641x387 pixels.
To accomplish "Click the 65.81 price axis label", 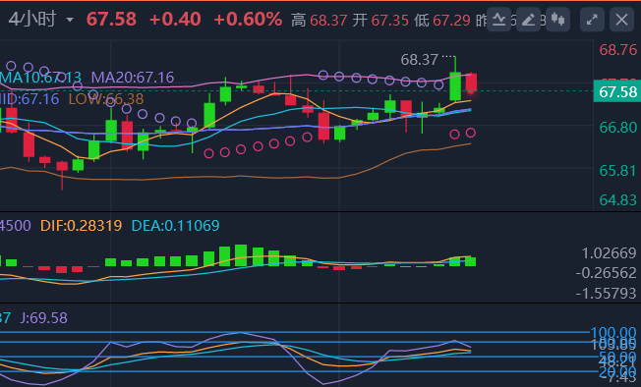I will [617, 170].
